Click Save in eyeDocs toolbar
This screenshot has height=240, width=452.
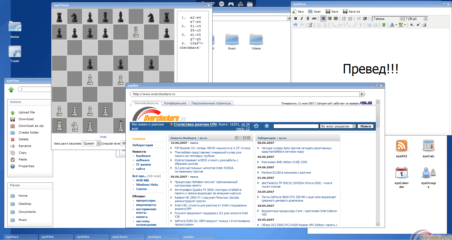(332, 12)
